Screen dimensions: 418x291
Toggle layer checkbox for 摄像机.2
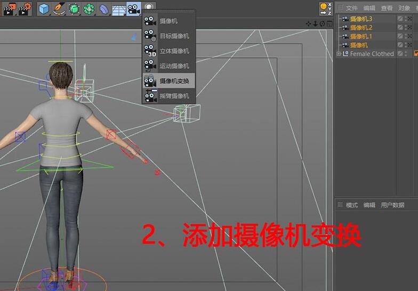pyautogui.click(x=400, y=28)
